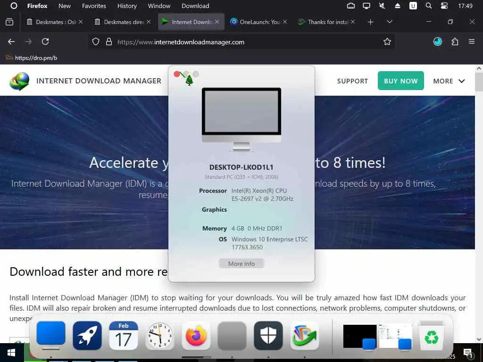Open the Favorites menu
Screen dimensions: 483x362
94,6
